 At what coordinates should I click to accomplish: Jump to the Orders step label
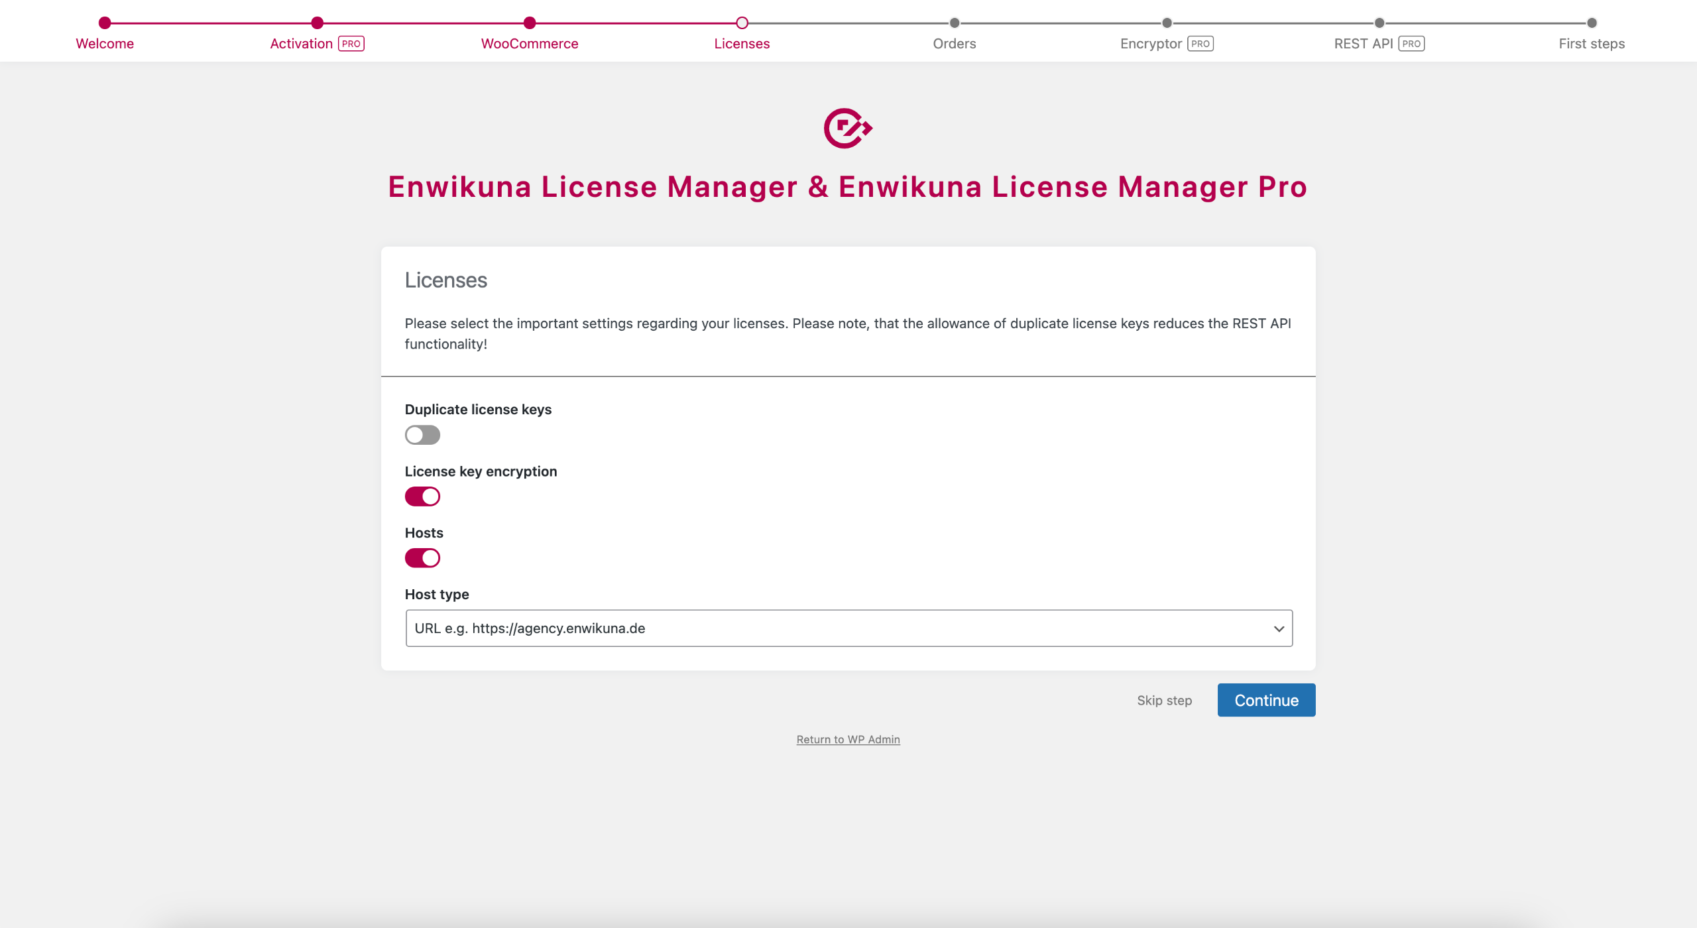click(955, 44)
